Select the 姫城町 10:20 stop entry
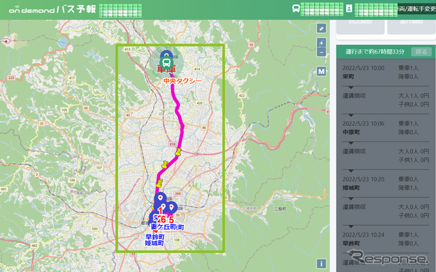The width and height of the screenshot is (436, 272). (x=386, y=183)
